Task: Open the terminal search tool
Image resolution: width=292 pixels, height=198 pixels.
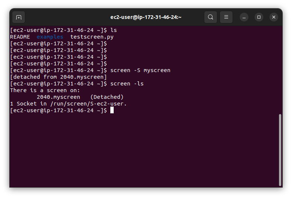Action: click(210, 17)
